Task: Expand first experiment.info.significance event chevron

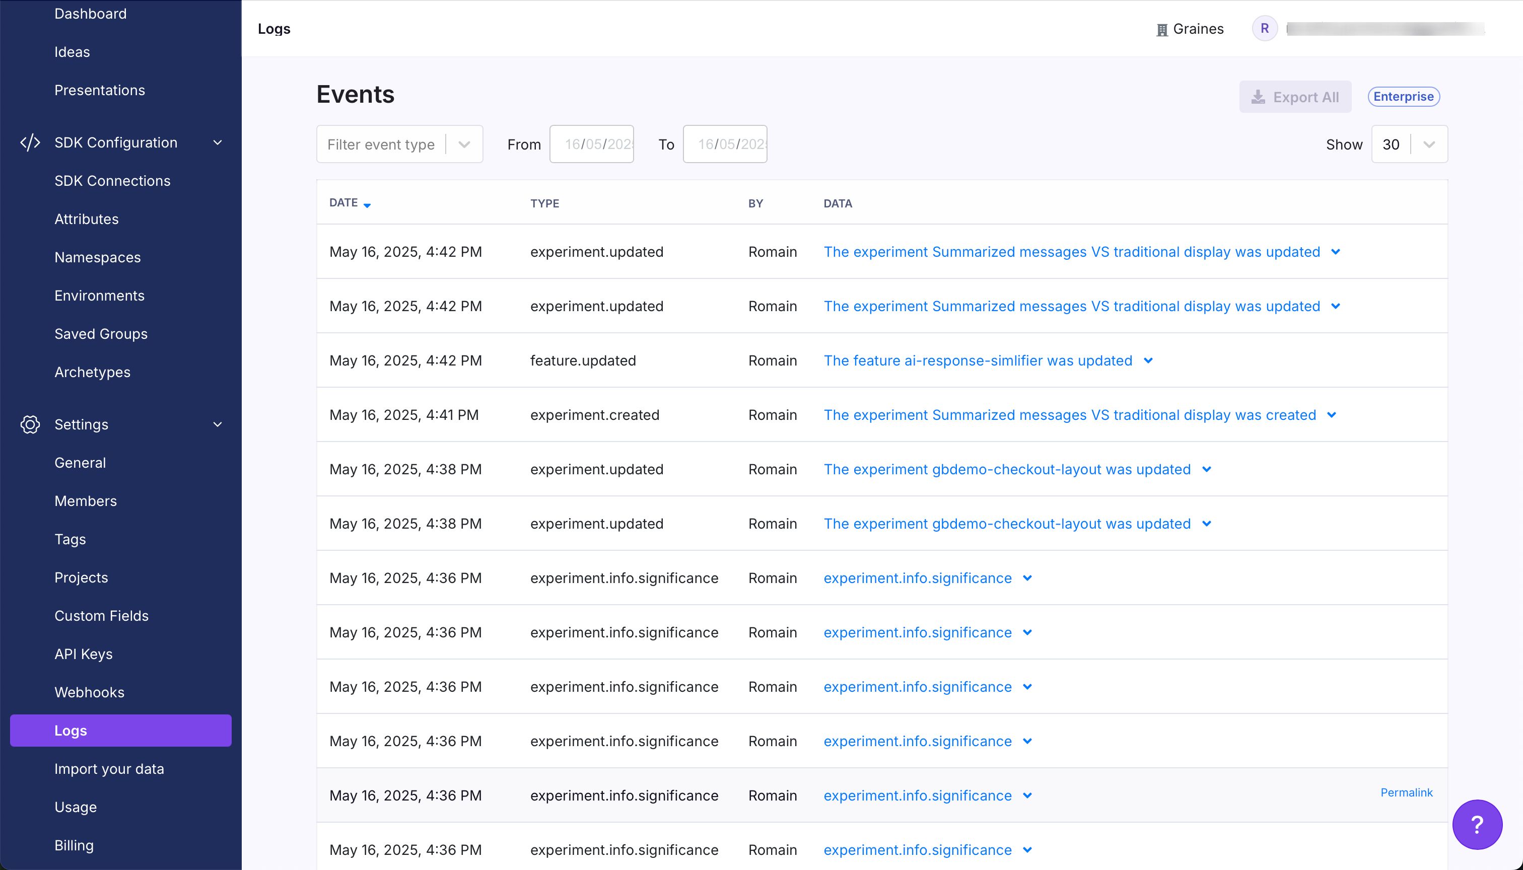Action: tap(1027, 578)
